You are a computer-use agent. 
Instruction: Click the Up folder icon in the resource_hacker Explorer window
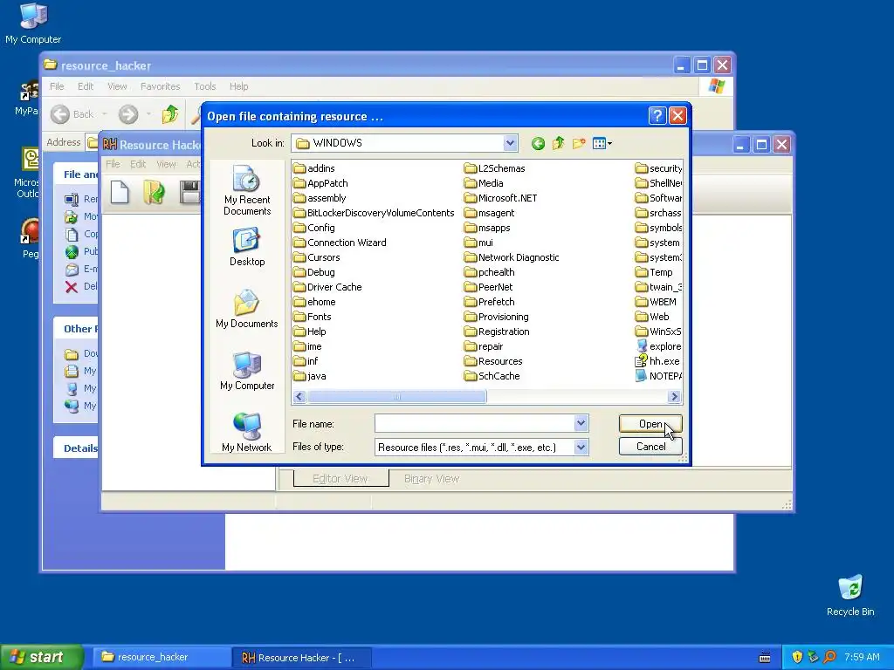click(170, 114)
